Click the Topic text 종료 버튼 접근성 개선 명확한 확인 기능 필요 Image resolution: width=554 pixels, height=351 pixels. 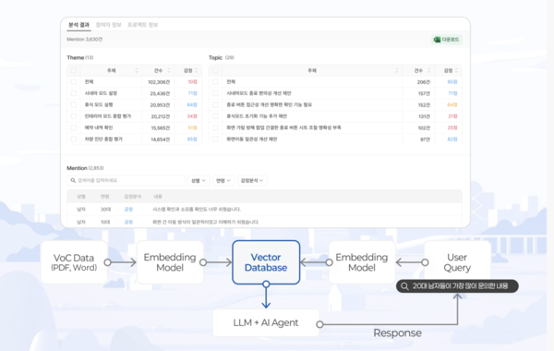269,105
